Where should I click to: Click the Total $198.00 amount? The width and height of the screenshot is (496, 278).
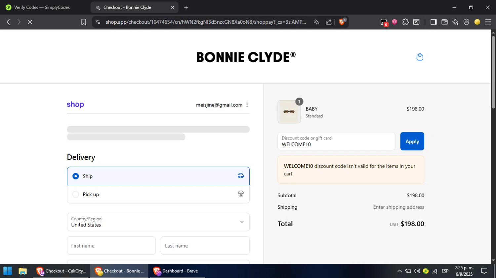pos(412,224)
